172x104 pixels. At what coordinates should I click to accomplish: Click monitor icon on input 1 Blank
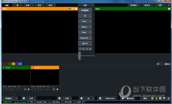[25, 89]
